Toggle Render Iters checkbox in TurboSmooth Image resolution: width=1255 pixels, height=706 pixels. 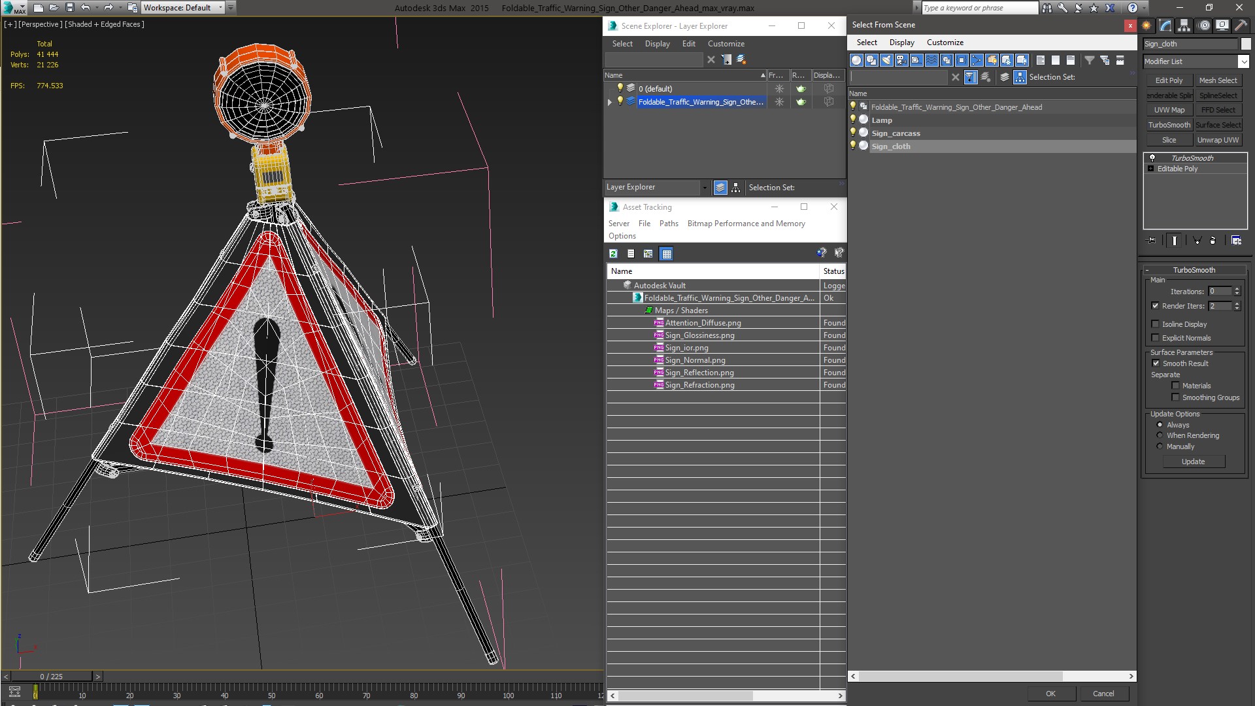tap(1155, 306)
